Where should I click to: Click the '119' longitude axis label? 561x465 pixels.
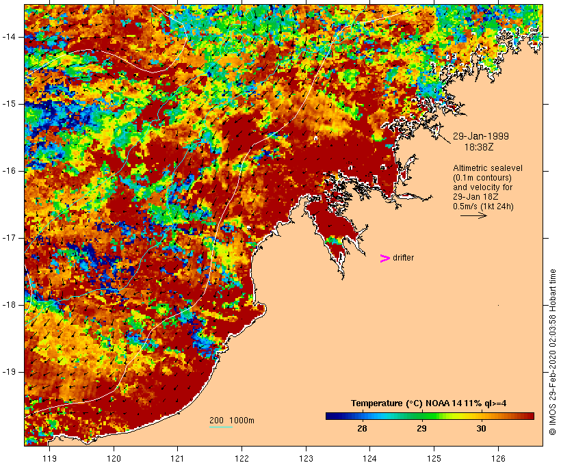pos(49,458)
